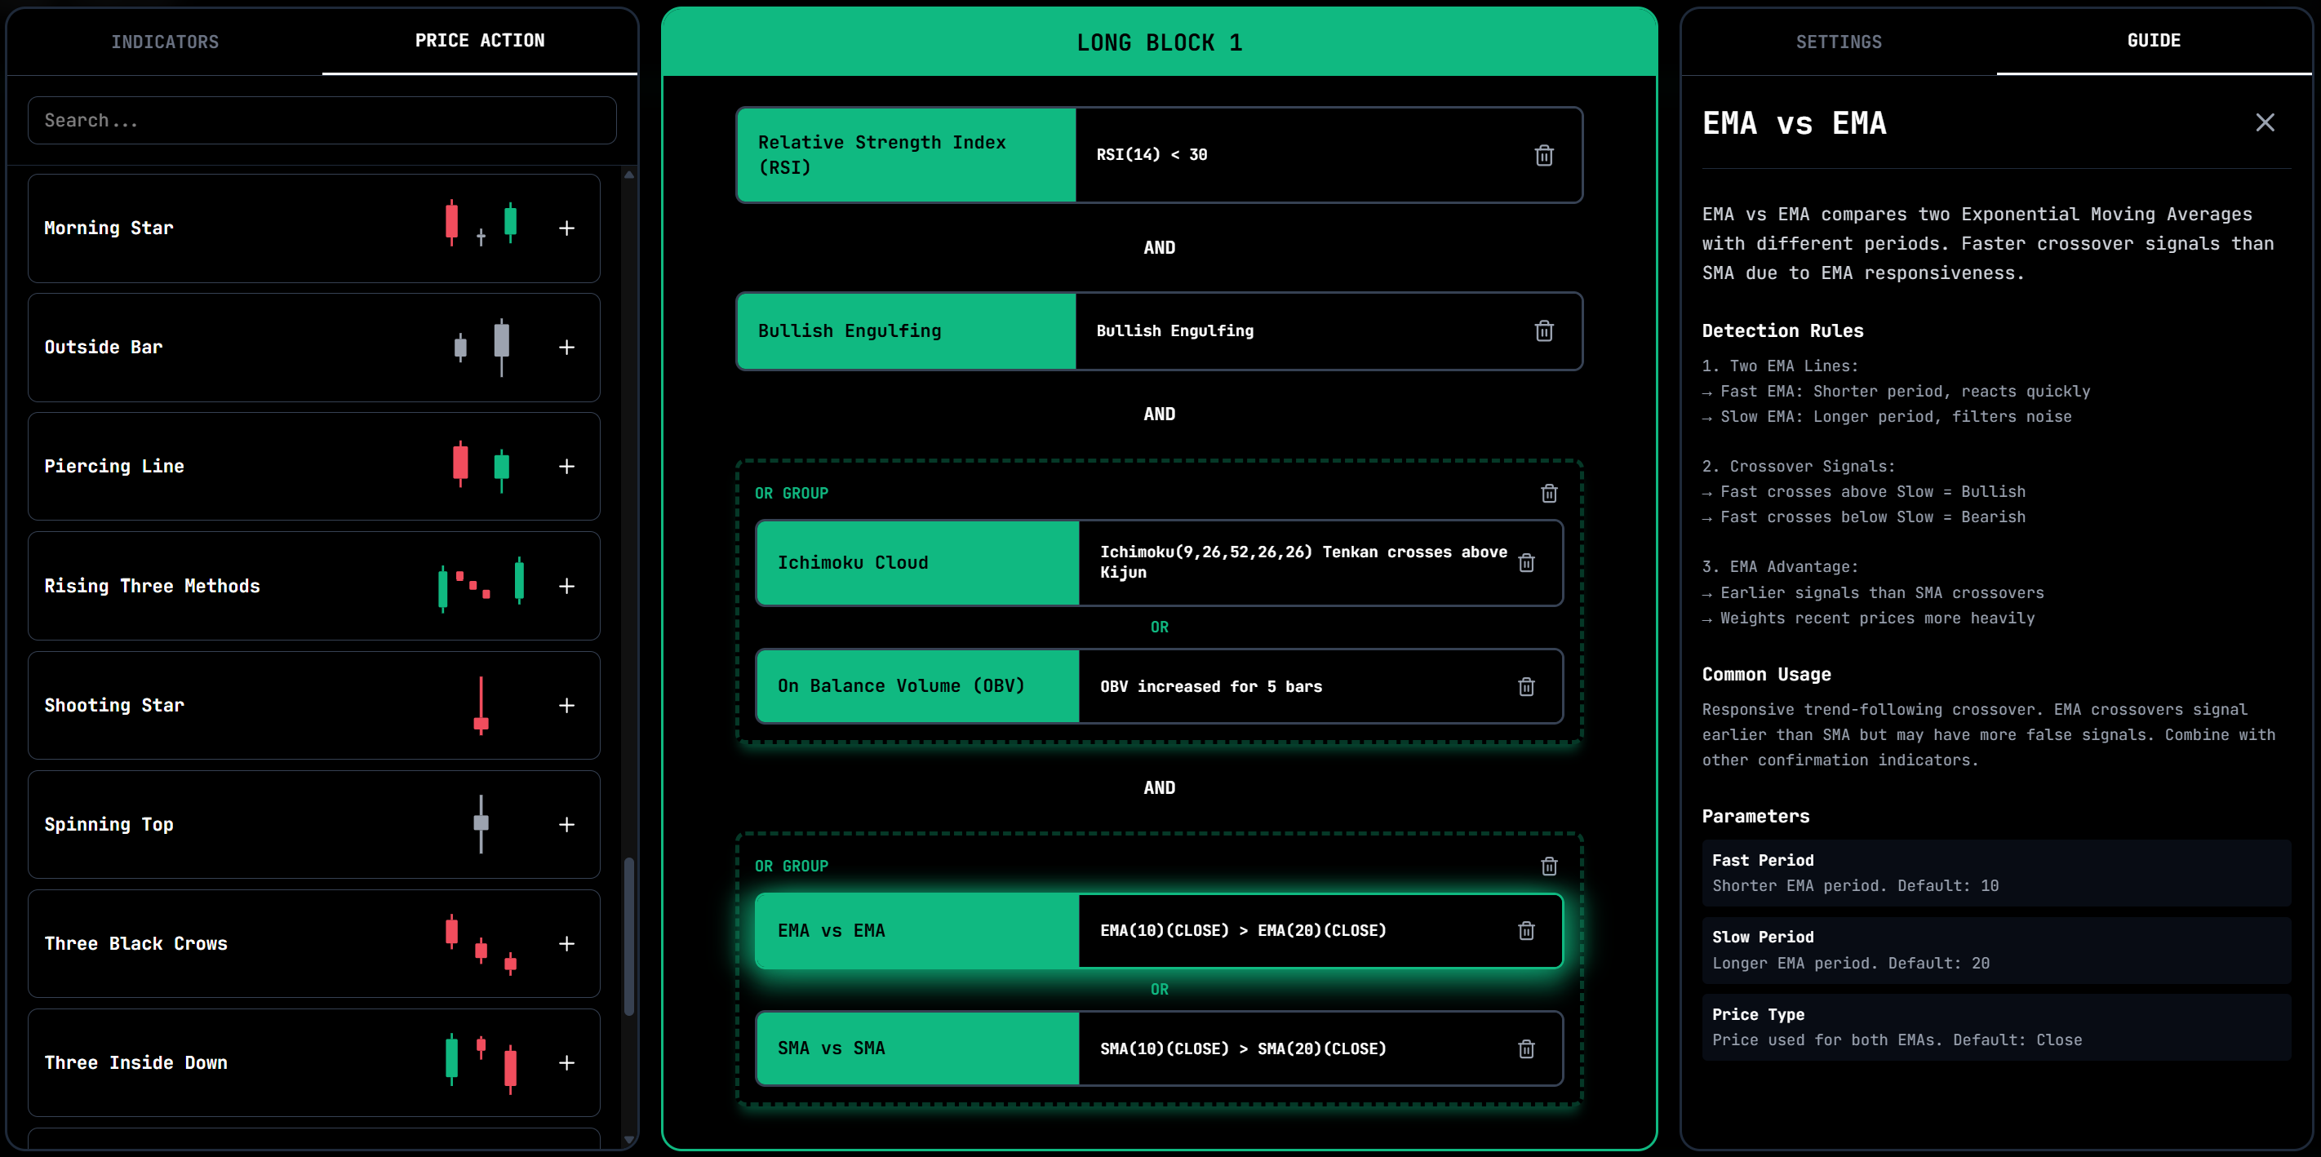Screen dimensions: 2321x1157
Task: Add Three Black Crows pattern
Action: click(x=568, y=943)
